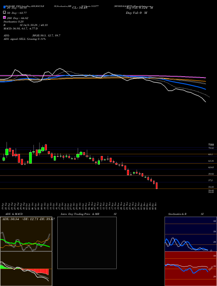This screenshot has height=286, width=217.
Task: Click the last red candlestick near 54.48
Action: [x=157, y=185]
